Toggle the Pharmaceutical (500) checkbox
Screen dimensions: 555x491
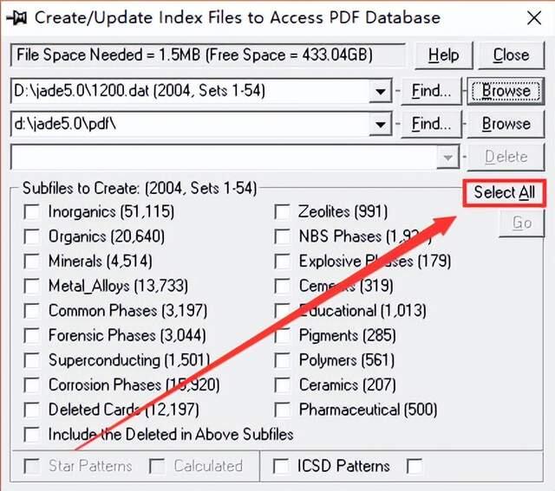[x=282, y=410]
